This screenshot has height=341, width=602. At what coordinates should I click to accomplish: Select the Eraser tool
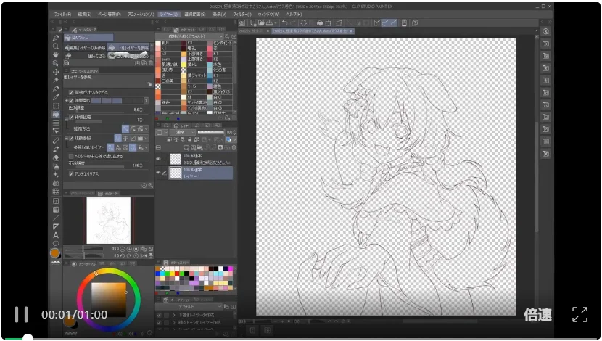(x=56, y=157)
